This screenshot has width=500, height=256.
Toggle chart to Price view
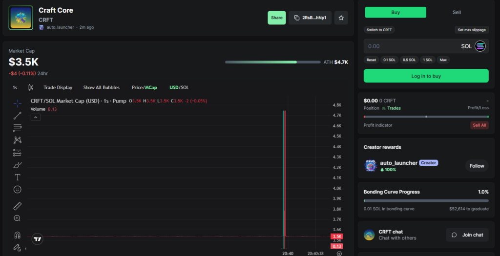click(x=137, y=88)
